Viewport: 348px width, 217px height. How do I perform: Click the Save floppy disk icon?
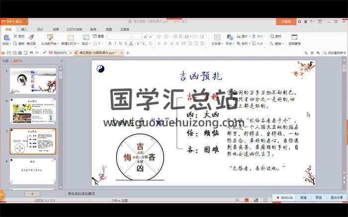(9, 53)
